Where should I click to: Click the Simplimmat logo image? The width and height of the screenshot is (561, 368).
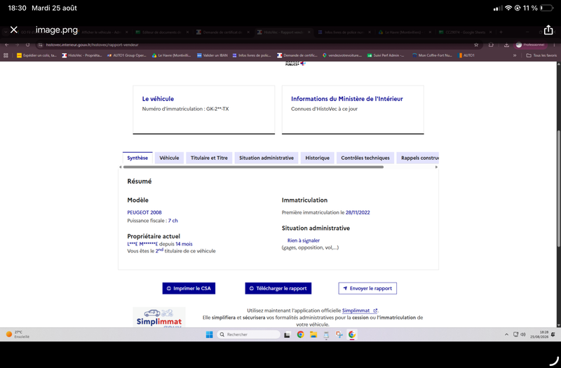coord(159,317)
